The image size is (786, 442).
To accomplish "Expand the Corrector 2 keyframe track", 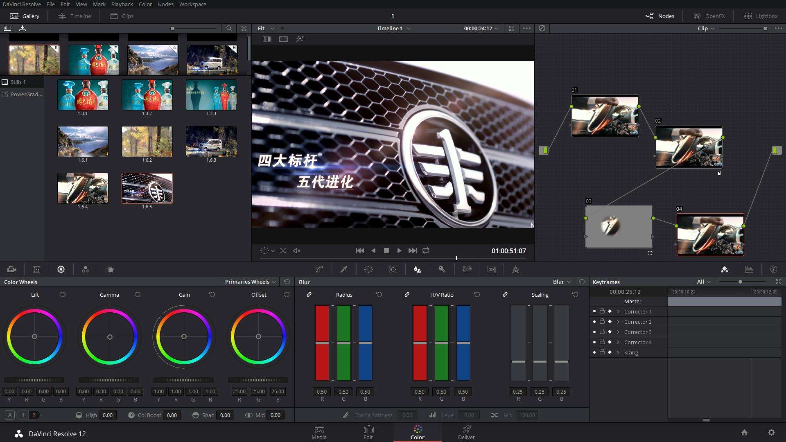I will click(618, 322).
